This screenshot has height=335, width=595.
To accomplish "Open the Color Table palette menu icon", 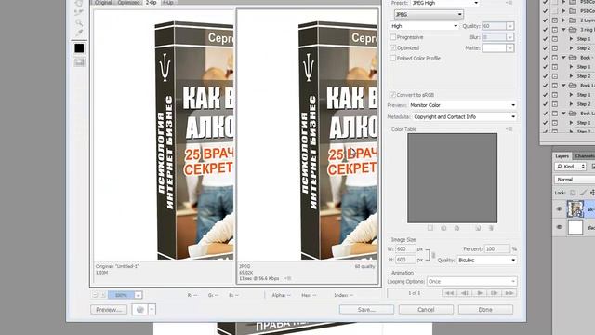I will pyautogui.click(x=509, y=129).
